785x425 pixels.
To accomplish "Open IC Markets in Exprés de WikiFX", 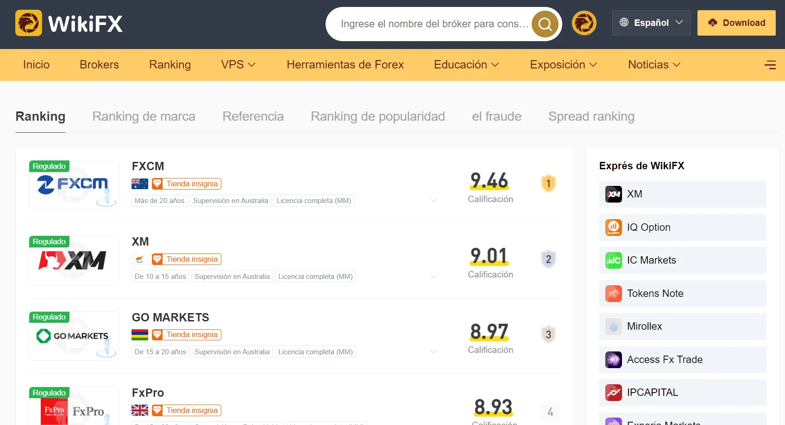I will pyautogui.click(x=683, y=260).
